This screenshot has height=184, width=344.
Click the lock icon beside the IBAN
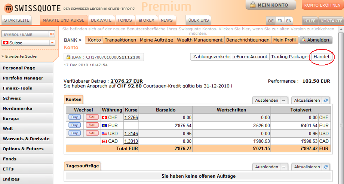pyautogui.click(x=68, y=57)
